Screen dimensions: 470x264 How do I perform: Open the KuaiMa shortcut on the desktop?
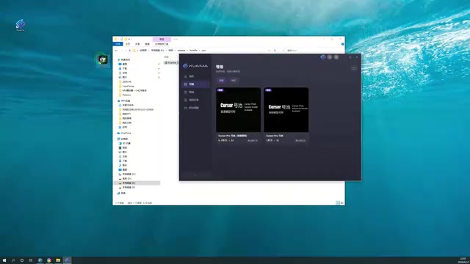(x=21, y=25)
